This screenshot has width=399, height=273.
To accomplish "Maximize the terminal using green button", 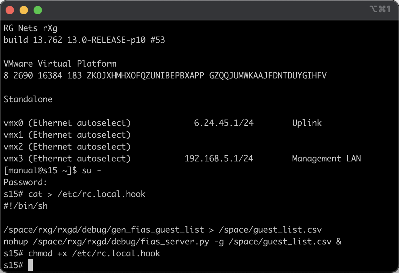I will pyautogui.click(x=38, y=10).
